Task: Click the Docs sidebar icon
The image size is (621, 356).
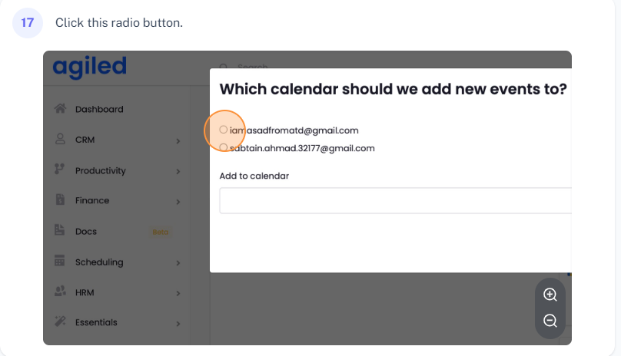Action: click(x=60, y=231)
